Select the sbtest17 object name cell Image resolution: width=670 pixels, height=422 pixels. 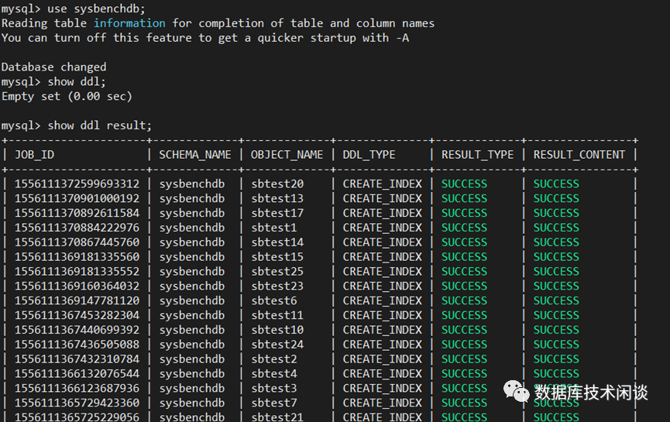pos(277,213)
